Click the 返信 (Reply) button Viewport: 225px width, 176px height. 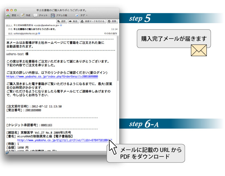point(61,21)
